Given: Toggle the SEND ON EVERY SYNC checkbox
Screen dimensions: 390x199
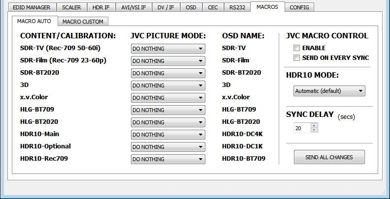Looking at the screenshot, I should pos(296,58).
